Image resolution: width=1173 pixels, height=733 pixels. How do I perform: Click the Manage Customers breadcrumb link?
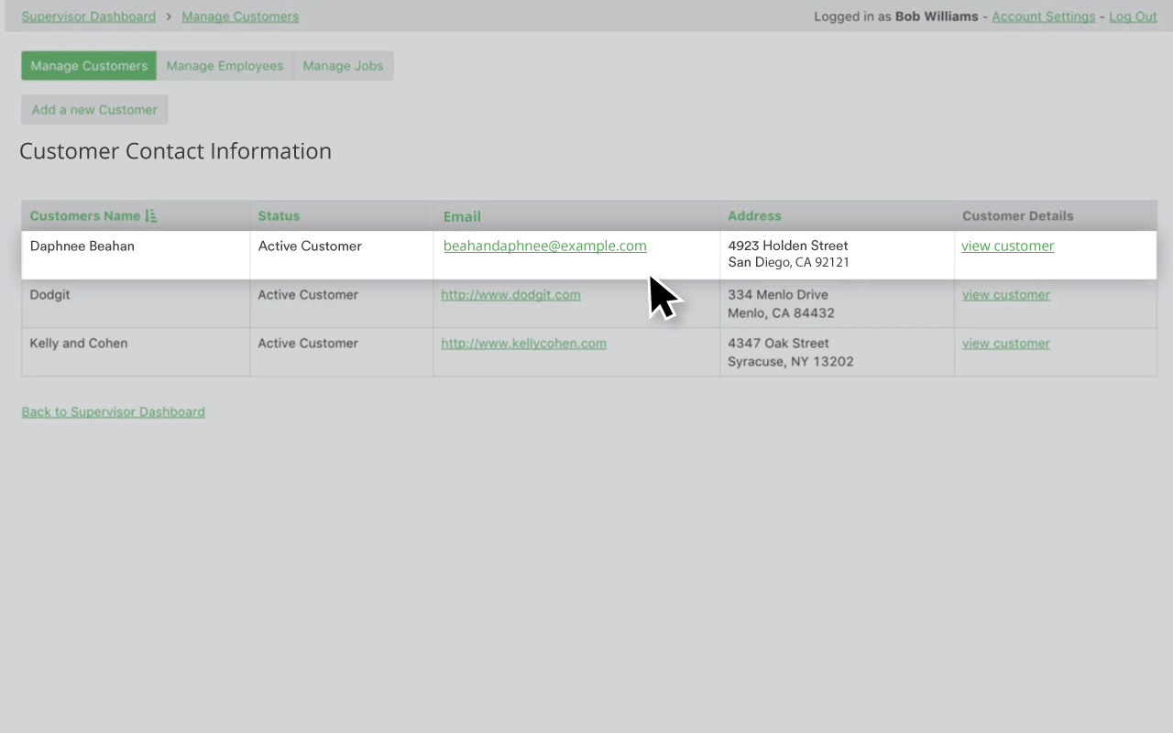(240, 16)
